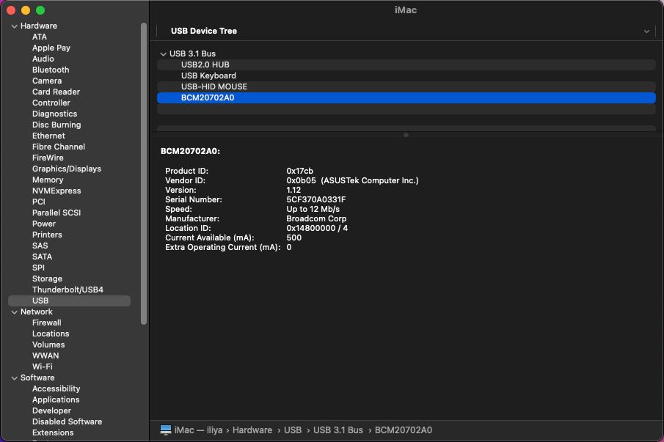
Task: Select Wi-Fi under Network
Action: pos(43,367)
